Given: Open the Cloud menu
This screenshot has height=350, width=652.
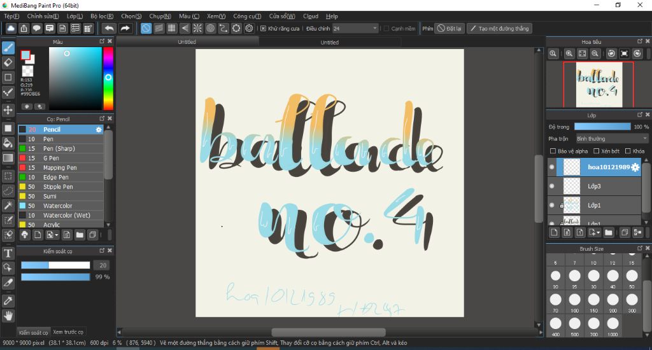Looking at the screenshot, I should click(311, 16).
